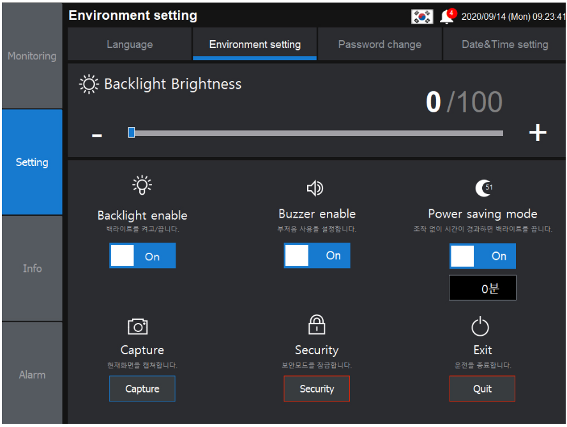Increase brightness with the plus button
The height and width of the screenshot is (427, 567).
(x=538, y=133)
